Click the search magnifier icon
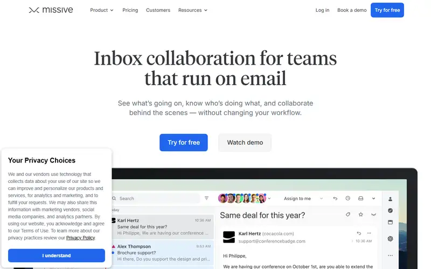Screen dimensions: 431x269 tap(114, 199)
